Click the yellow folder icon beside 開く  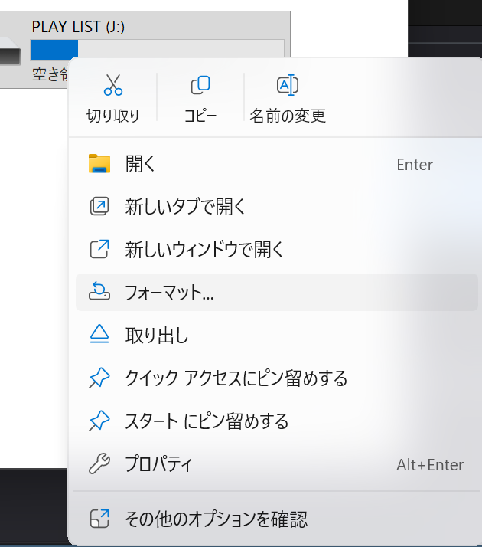pos(100,164)
